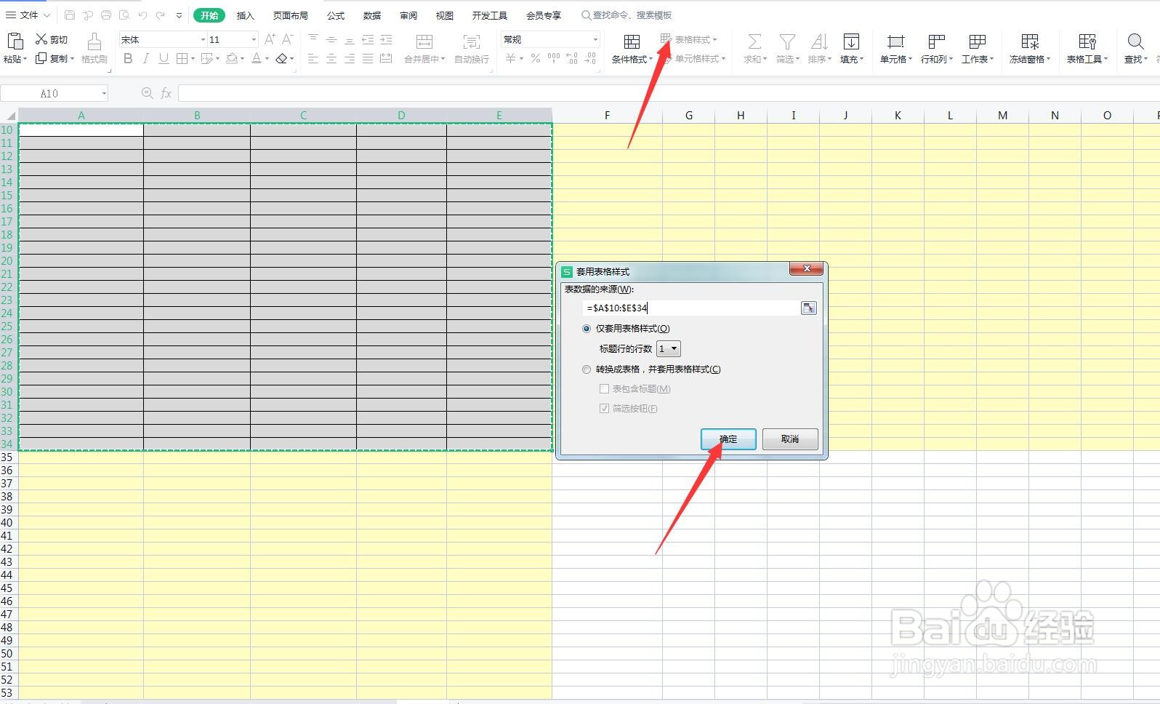Click the Freeze Panes (冻结窗格) icon
1160x704 pixels.
tap(1030, 41)
